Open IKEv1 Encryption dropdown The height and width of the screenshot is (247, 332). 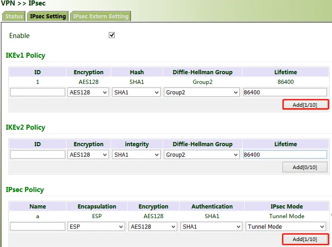point(88,92)
